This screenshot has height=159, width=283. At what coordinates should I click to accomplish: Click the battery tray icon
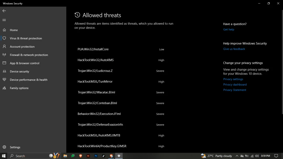tap(247, 156)
